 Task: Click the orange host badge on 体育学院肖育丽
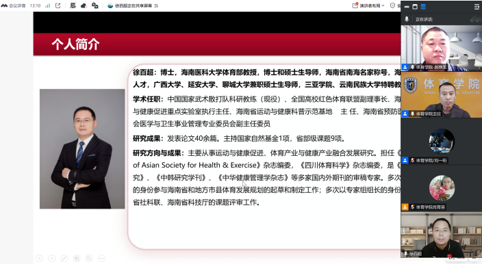click(405, 207)
